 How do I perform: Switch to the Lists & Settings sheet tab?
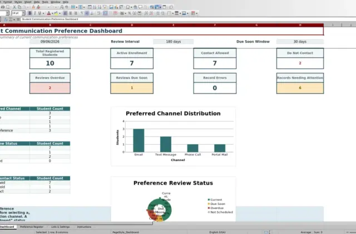tap(60, 227)
